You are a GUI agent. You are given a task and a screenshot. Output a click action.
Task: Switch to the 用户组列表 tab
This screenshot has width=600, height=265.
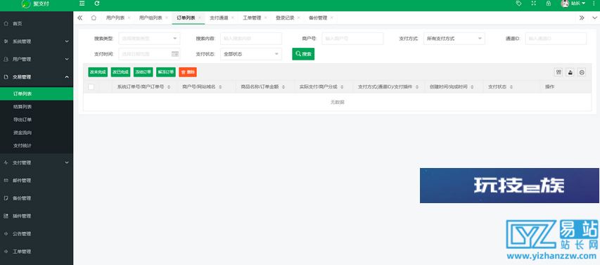(x=151, y=18)
